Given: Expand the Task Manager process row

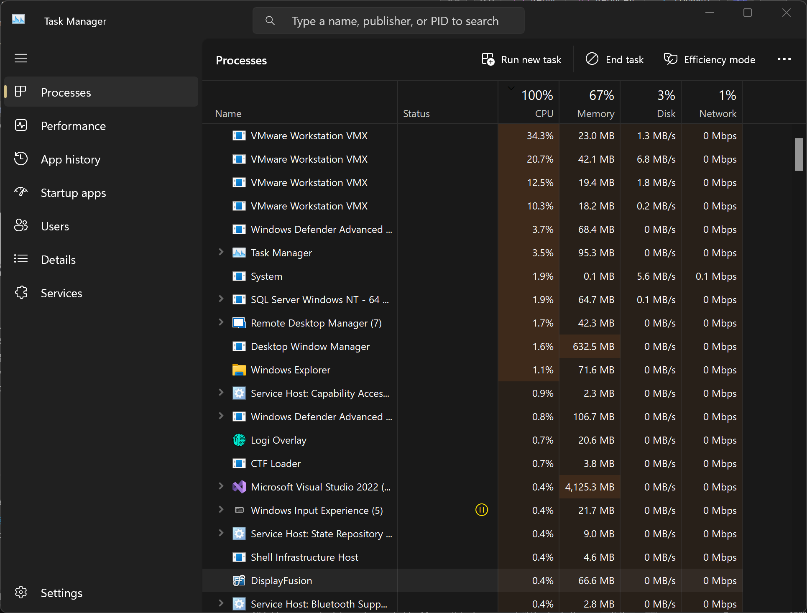Looking at the screenshot, I should point(221,252).
